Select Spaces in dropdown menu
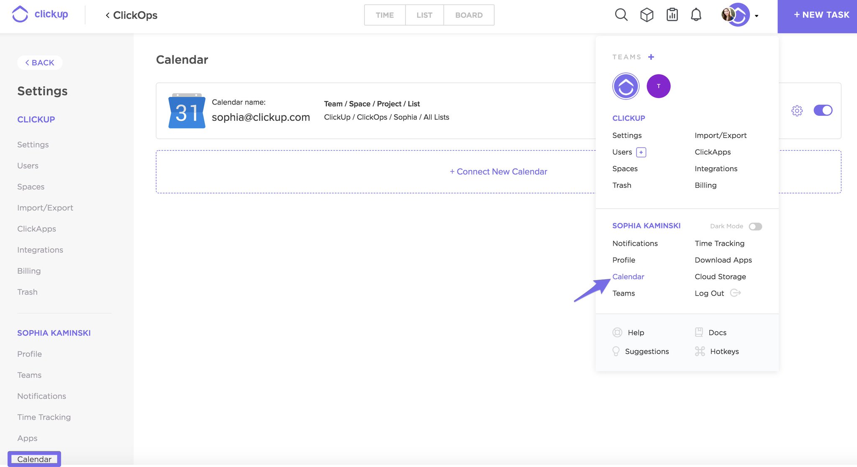The image size is (857, 467). click(x=625, y=169)
